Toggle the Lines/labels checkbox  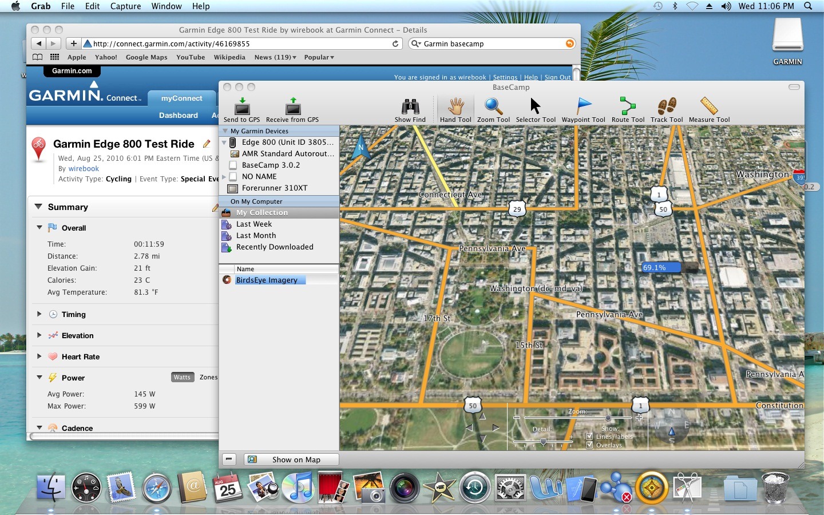[589, 437]
